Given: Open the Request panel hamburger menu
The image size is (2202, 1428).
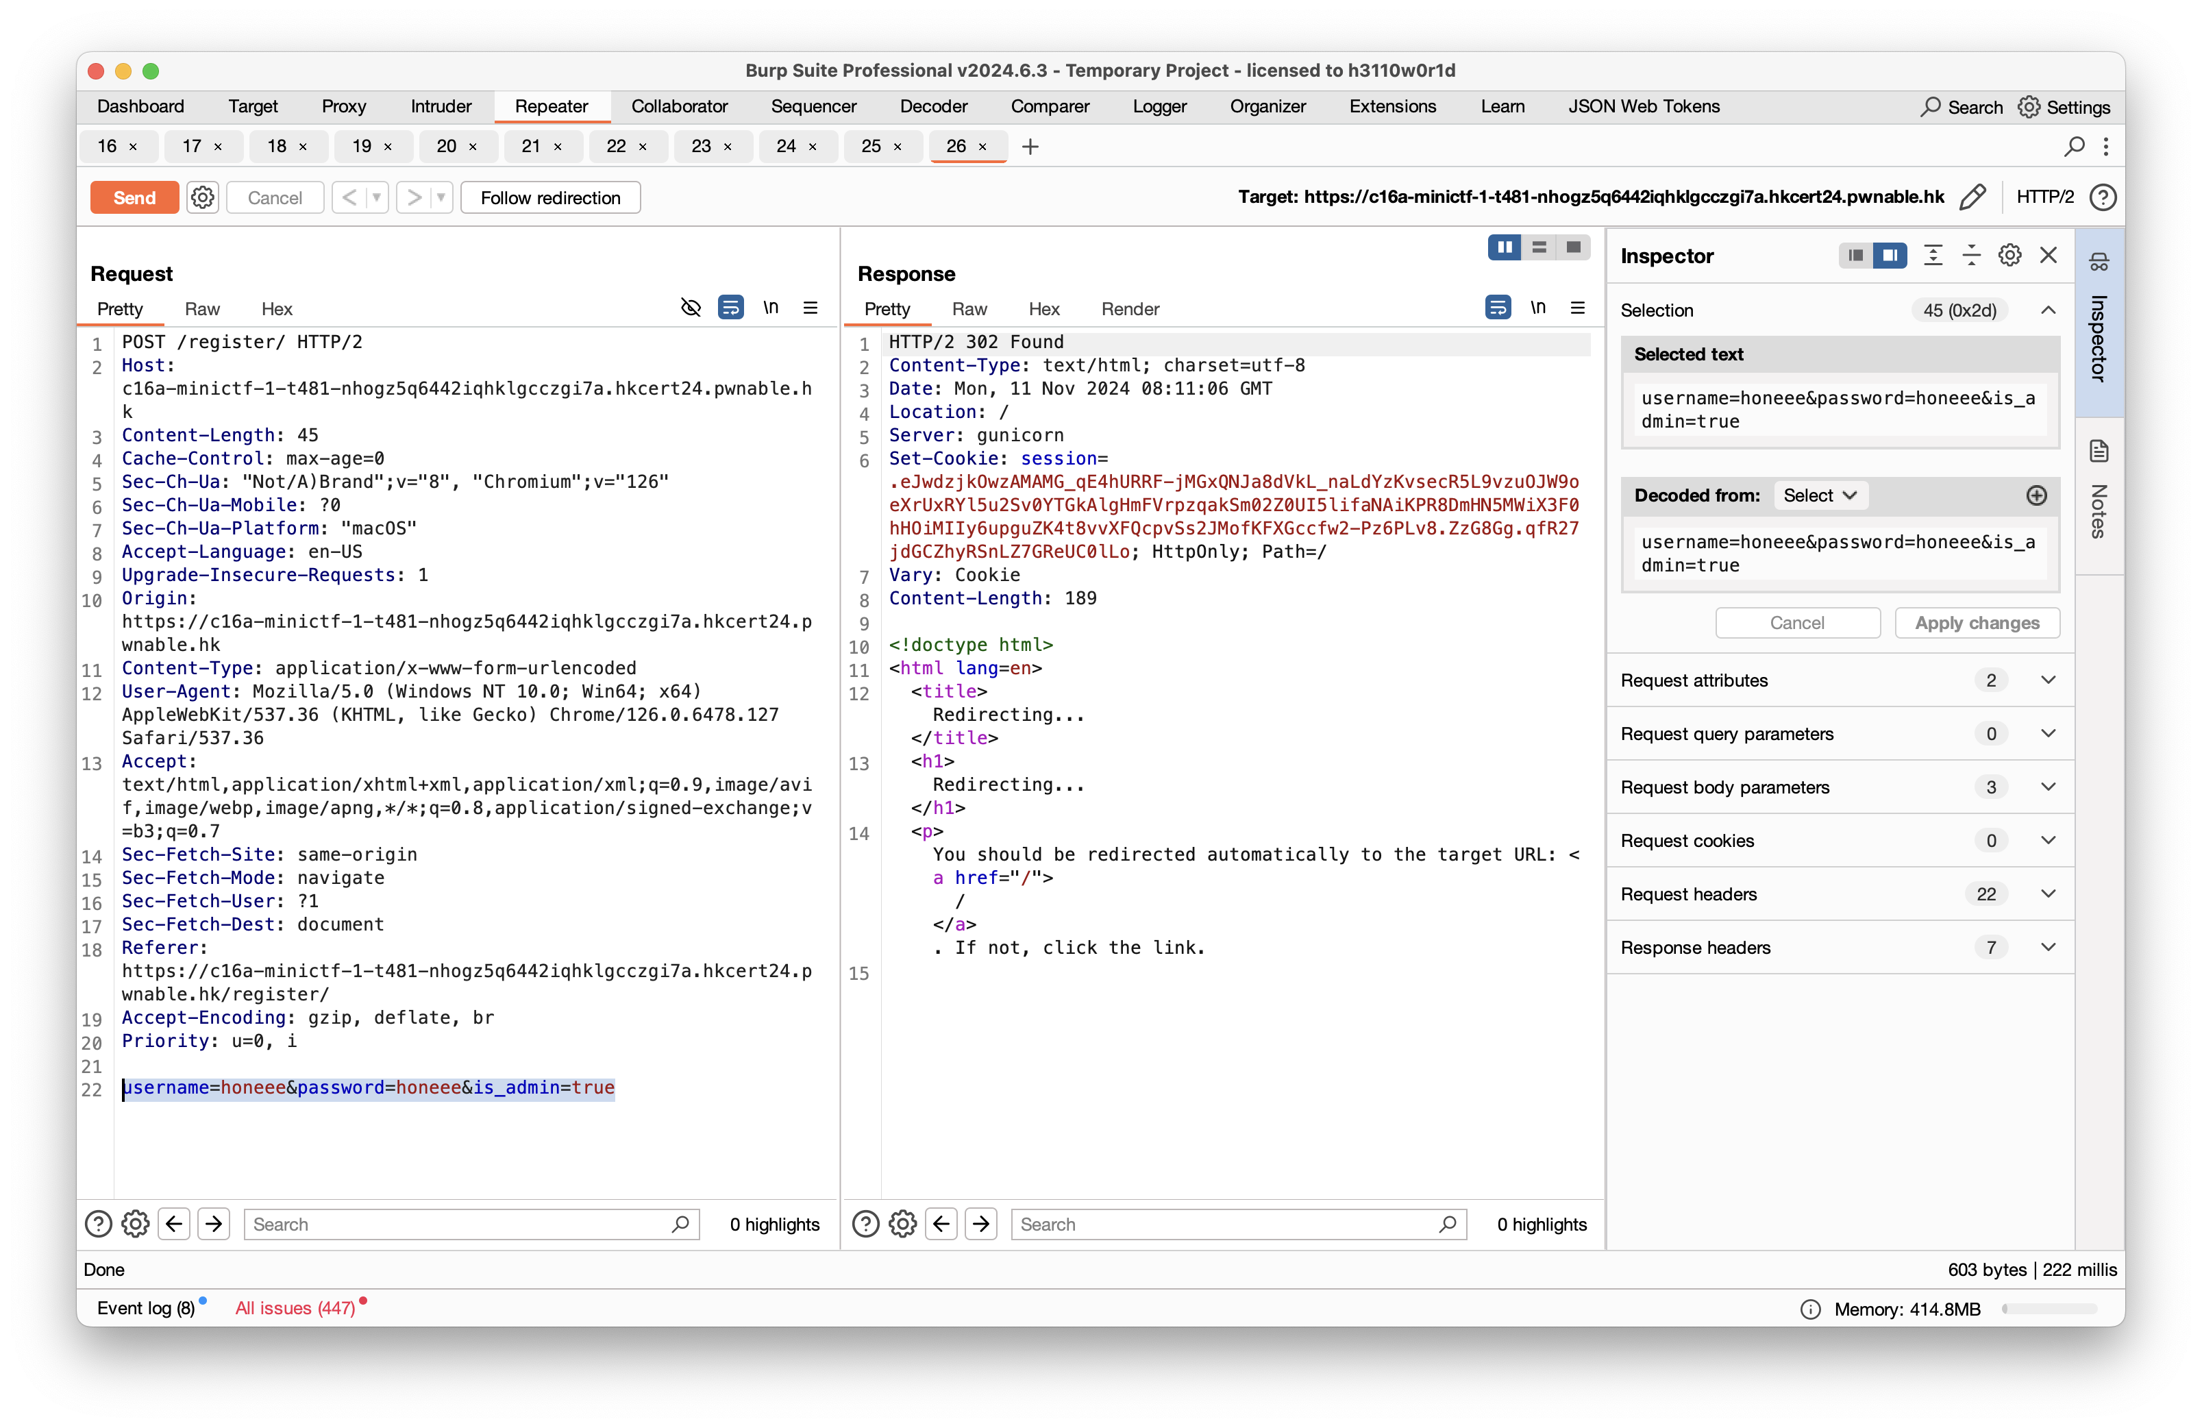Looking at the screenshot, I should click(x=810, y=307).
